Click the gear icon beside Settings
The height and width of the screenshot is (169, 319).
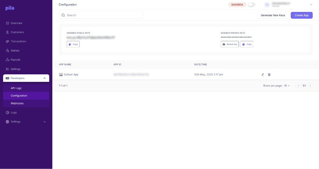(x=7, y=122)
